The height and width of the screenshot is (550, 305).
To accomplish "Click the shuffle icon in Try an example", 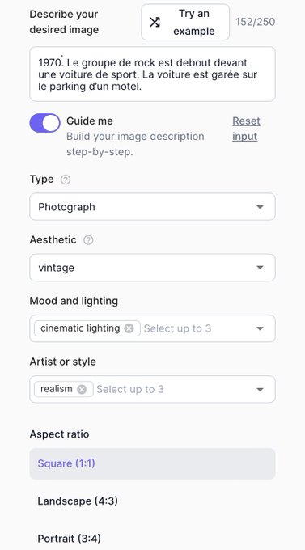I will (x=155, y=22).
